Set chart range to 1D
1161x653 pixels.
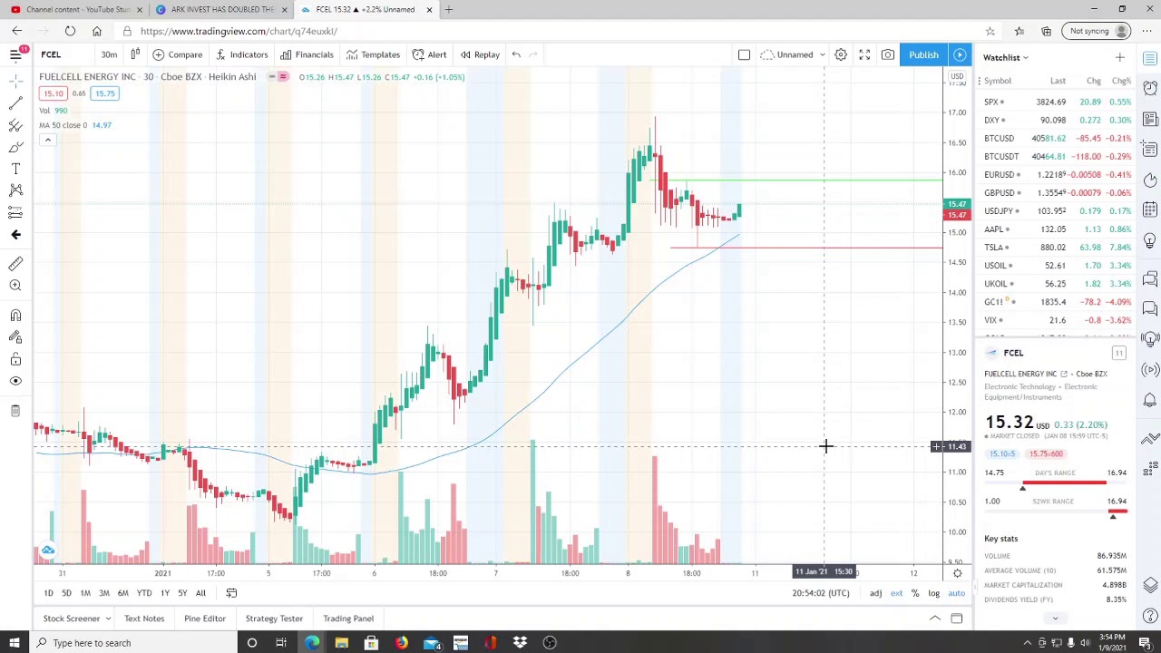click(x=48, y=593)
